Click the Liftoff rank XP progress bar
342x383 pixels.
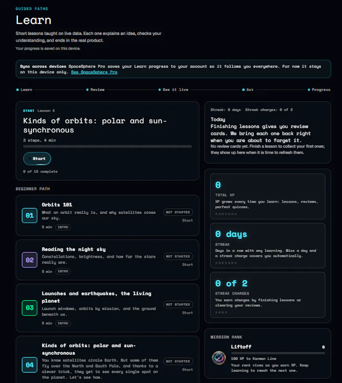click(278, 353)
